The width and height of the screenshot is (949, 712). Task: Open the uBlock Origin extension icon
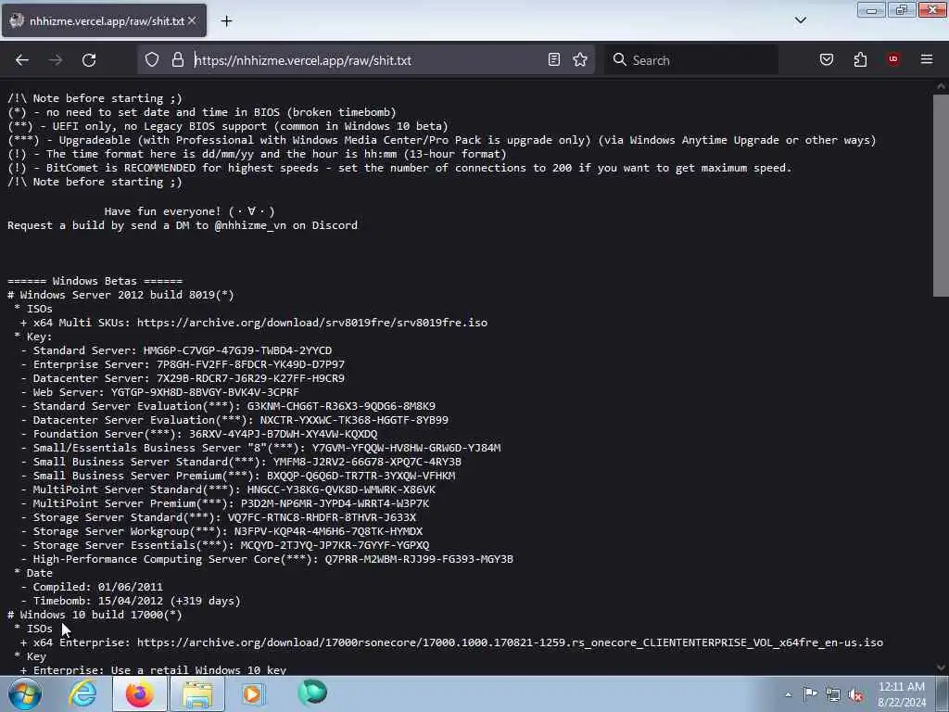click(x=893, y=59)
